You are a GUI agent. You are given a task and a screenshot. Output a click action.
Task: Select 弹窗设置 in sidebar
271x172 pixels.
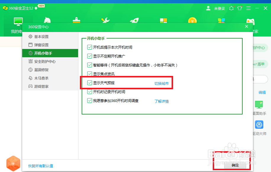50,45
